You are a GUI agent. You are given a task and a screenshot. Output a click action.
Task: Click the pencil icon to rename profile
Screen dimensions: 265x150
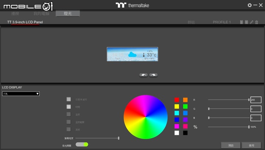coord(252,22)
